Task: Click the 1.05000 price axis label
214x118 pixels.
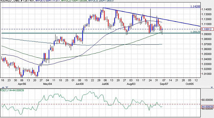Action: point(207,54)
